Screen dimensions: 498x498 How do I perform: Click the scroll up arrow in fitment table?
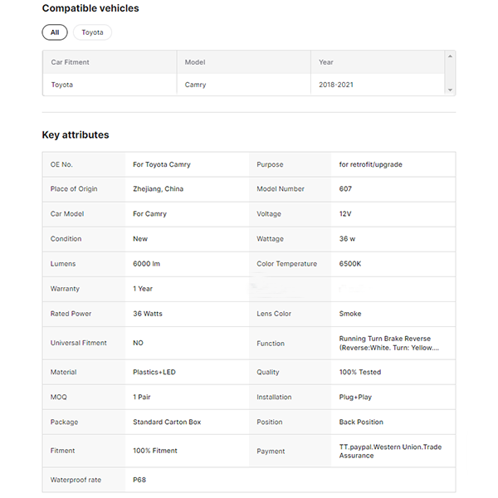450,56
